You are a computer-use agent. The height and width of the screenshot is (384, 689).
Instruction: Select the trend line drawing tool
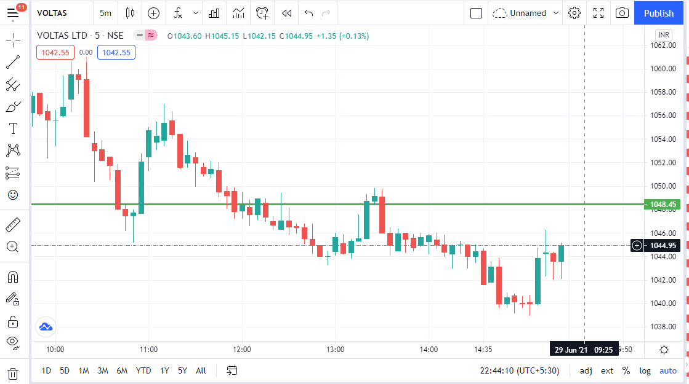[13, 62]
